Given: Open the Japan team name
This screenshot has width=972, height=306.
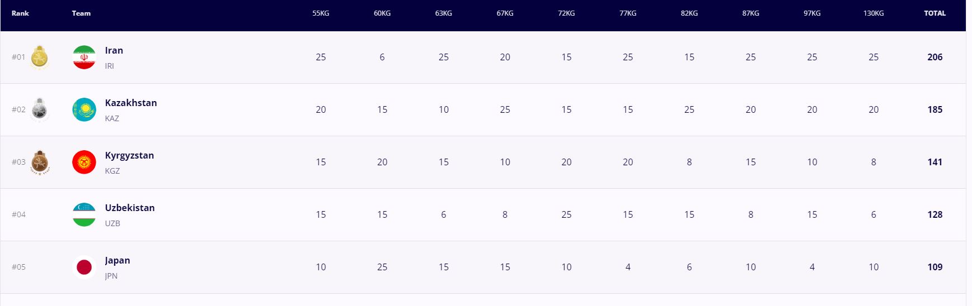Looking at the screenshot, I should 118,260.
